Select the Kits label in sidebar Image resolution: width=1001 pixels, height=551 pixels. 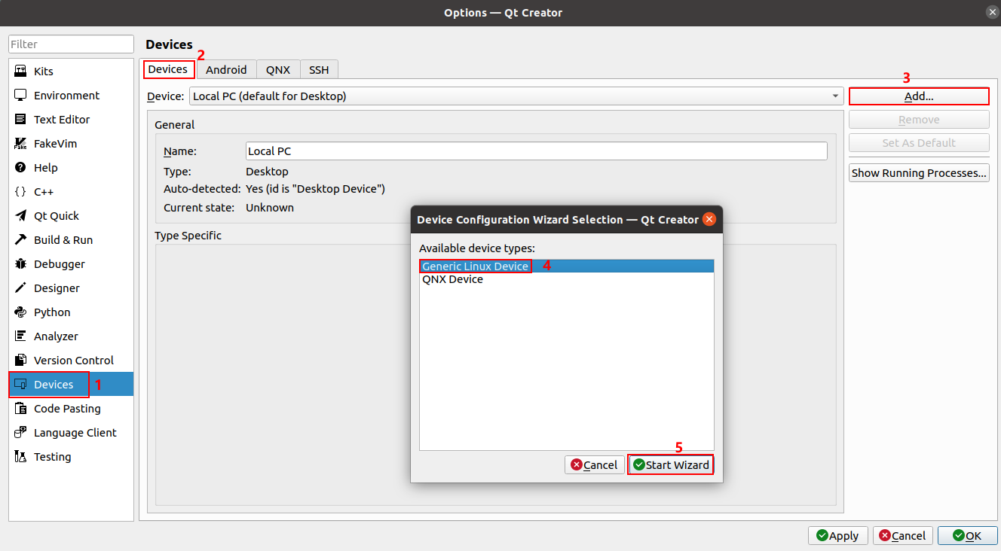click(x=44, y=72)
